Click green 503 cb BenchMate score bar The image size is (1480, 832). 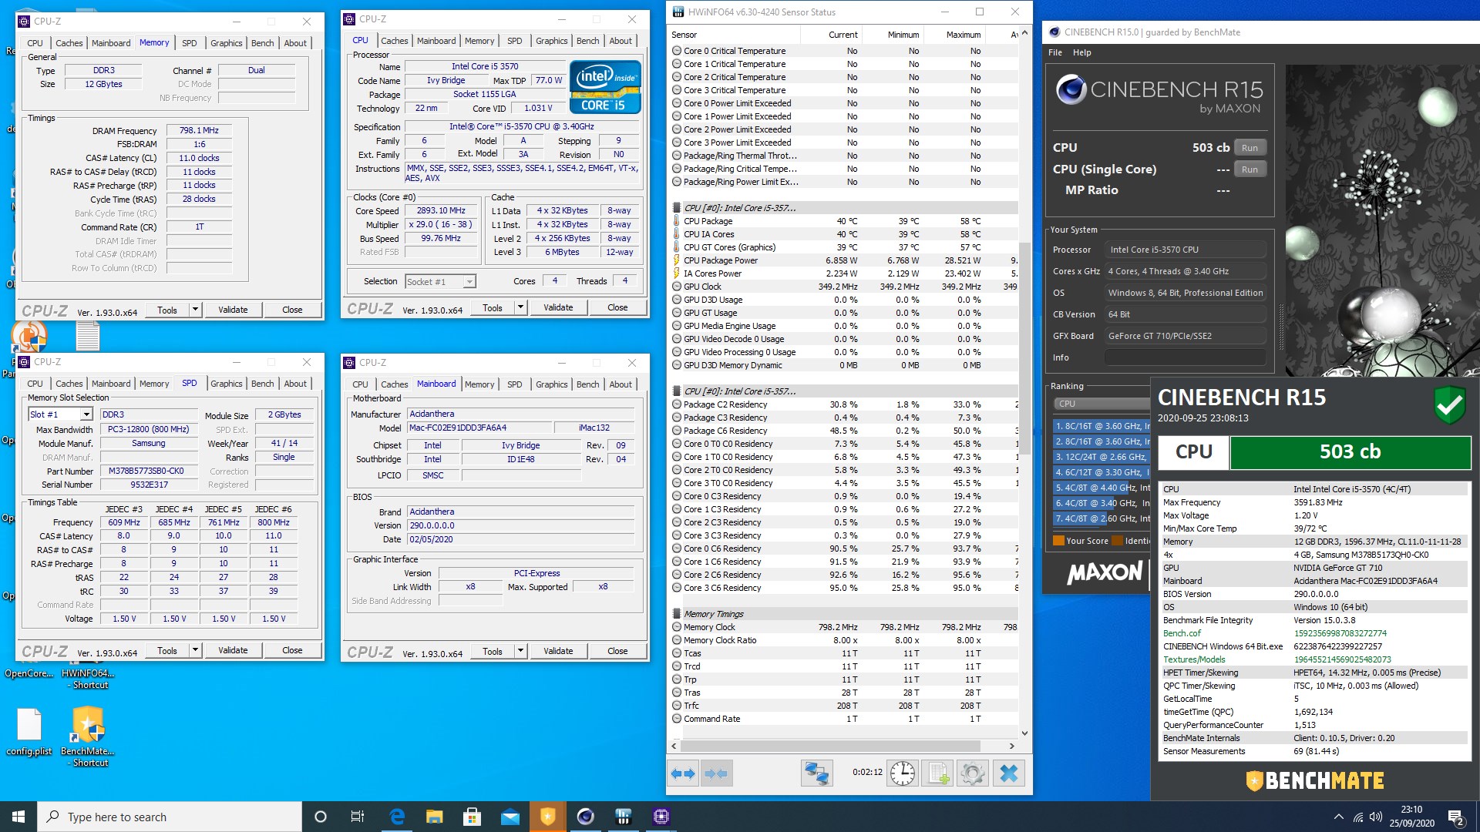[x=1350, y=452]
